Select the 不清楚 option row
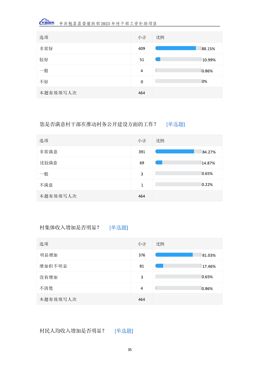 tap(46, 288)
